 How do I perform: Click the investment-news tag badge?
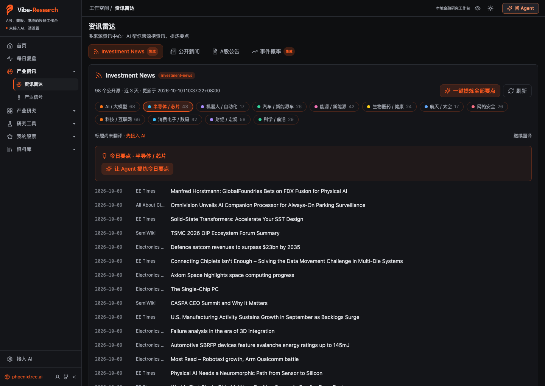(x=177, y=76)
